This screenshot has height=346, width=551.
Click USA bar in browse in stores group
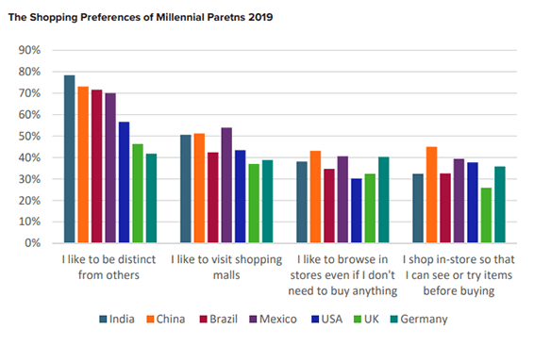(357, 211)
